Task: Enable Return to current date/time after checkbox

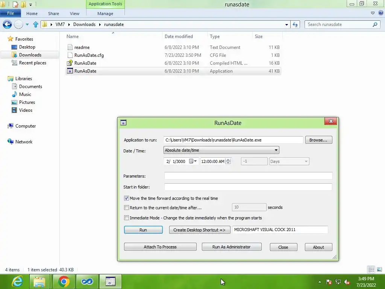Action: (x=126, y=208)
